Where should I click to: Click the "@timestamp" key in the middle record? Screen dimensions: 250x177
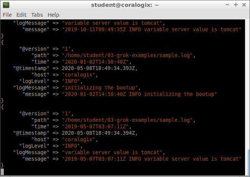31,69
